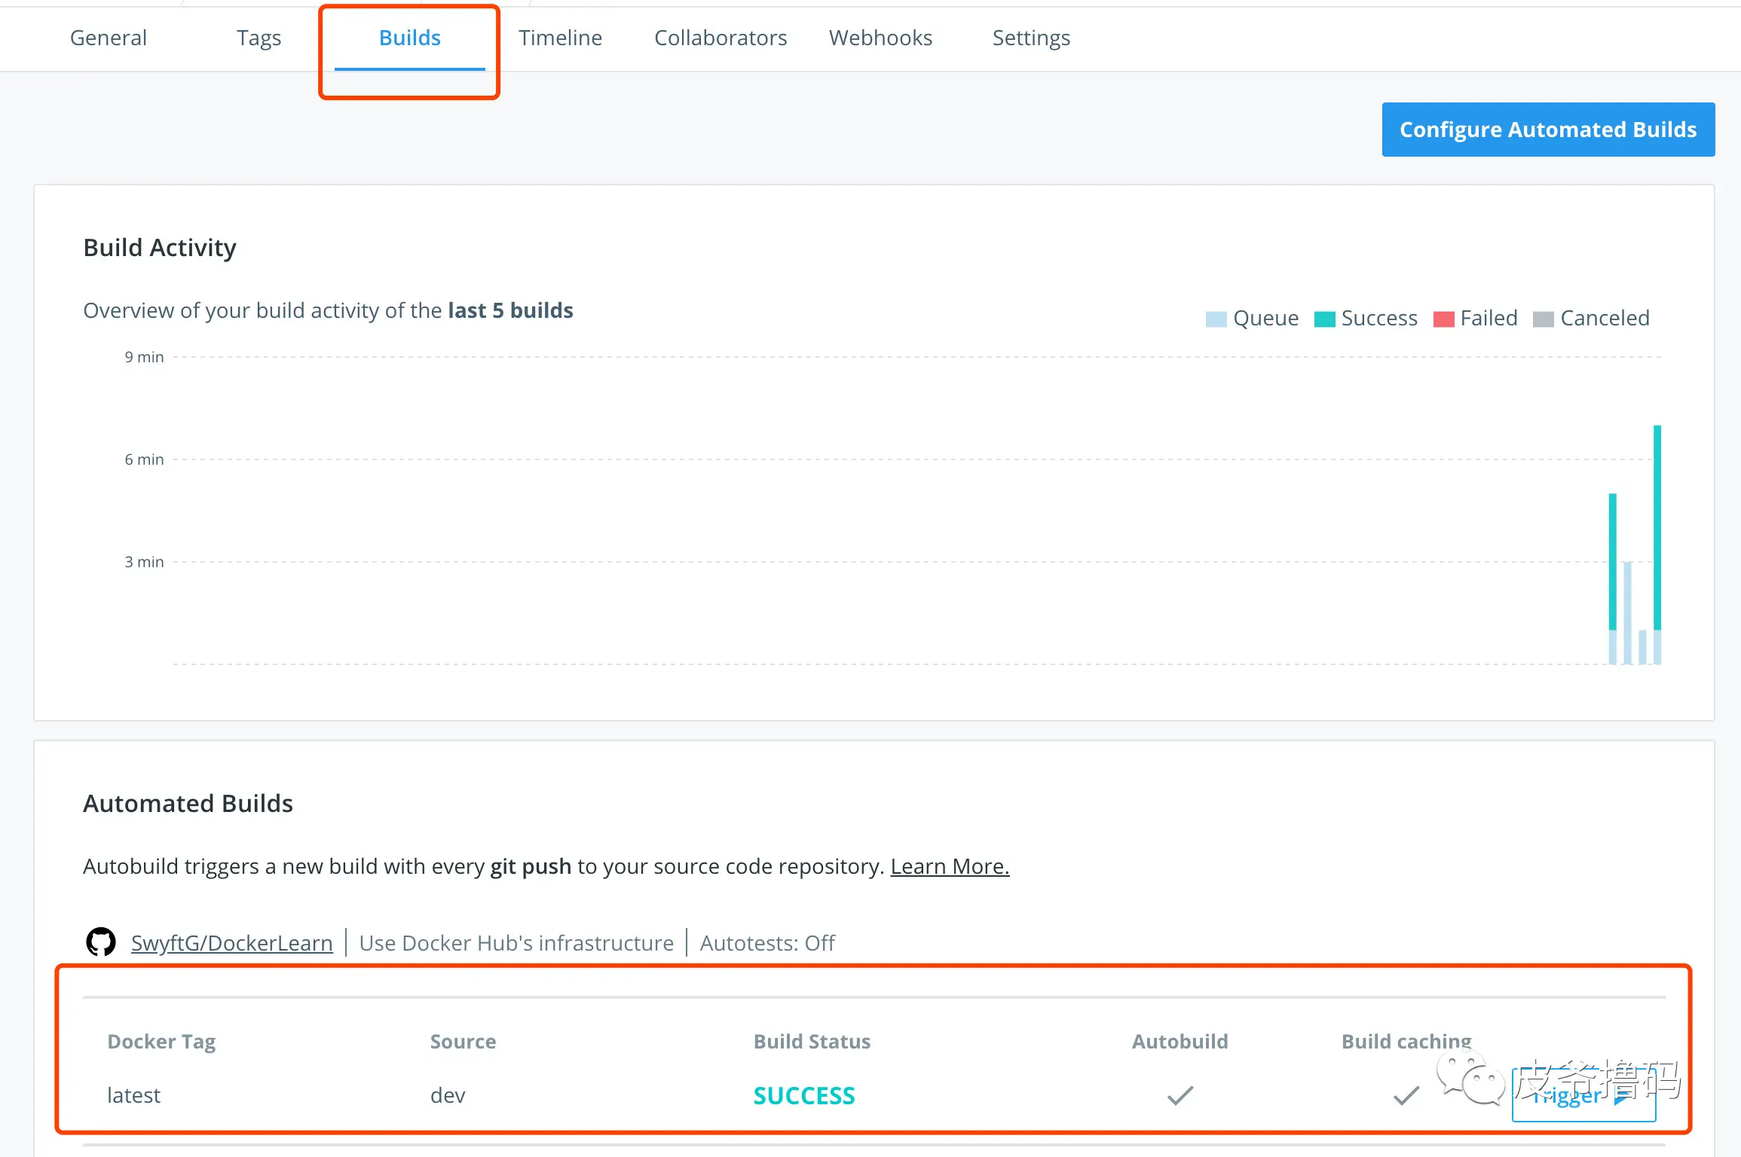The height and width of the screenshot is (1157, 1741).
Task: Go to the Collaborators tab
Action: click(720, 38)
